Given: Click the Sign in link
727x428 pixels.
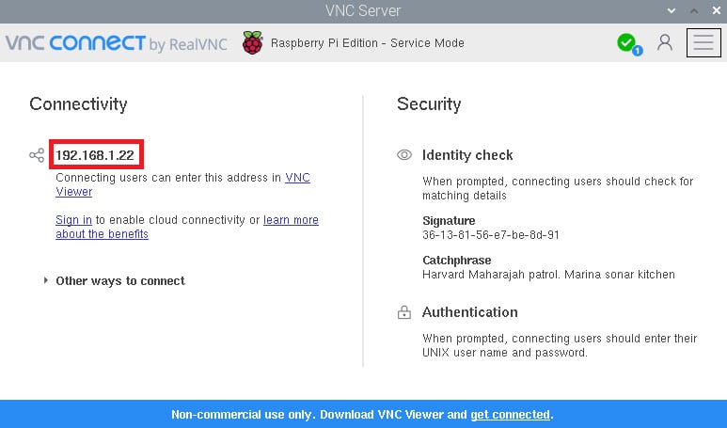Looking at the screenshot, I should [73, 220].
